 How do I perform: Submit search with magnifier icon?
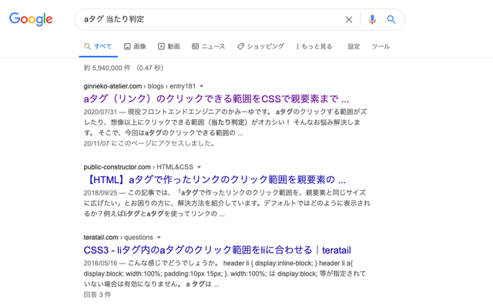tap(391, 19)
